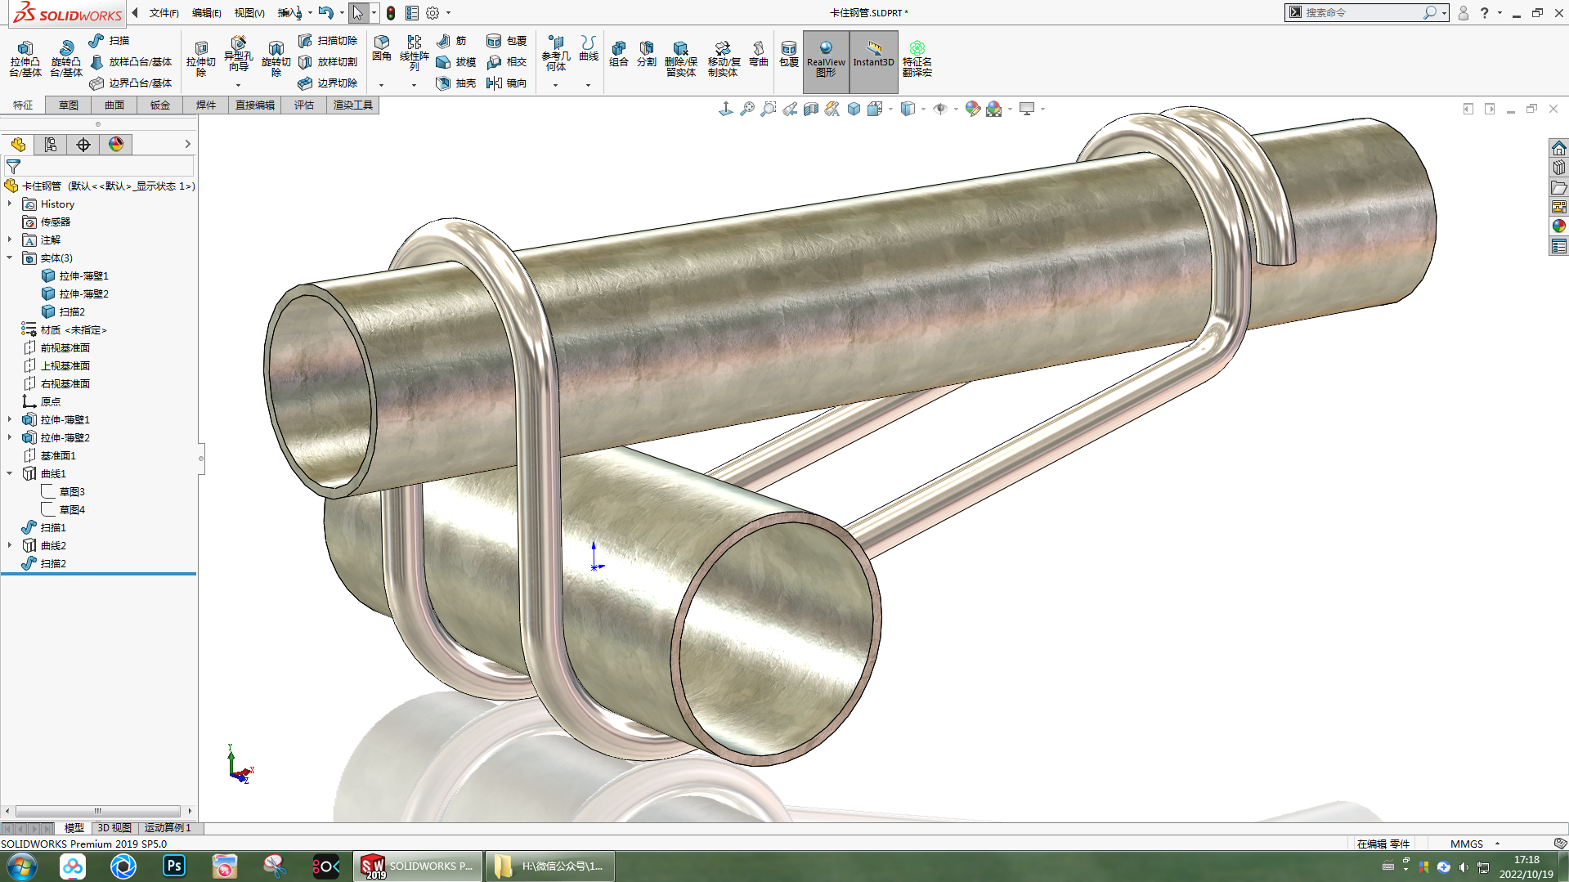Choose the 抽壳 shell tool
Image resolution: width=1569 pixels, height=882 pixels.
[x=456, y=83]
